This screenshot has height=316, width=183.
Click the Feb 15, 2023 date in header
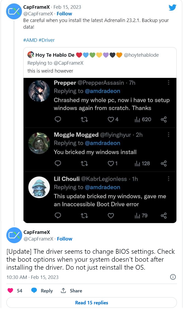pos(67,7)
